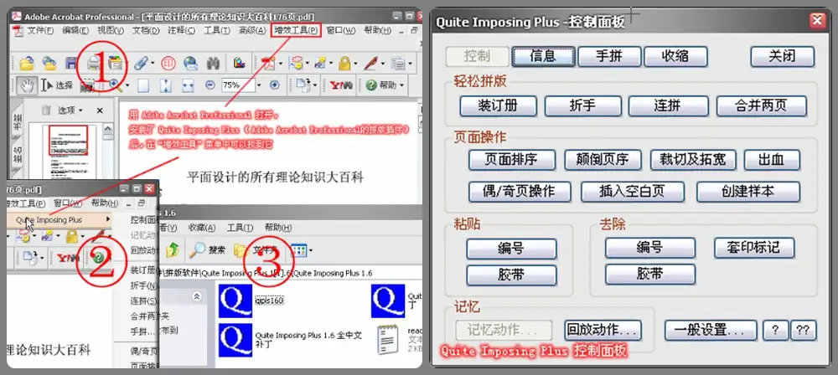
Task: Click the Comment and Markup icon
Action: [x=295, y=64]
